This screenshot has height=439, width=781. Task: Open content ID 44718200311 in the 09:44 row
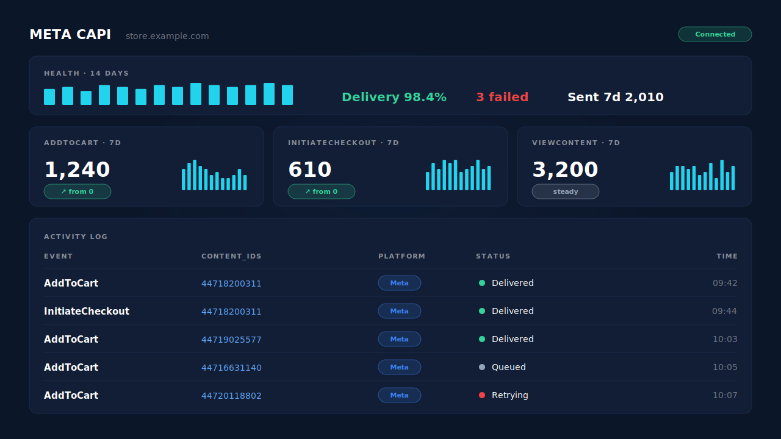[x=231, y=312]
